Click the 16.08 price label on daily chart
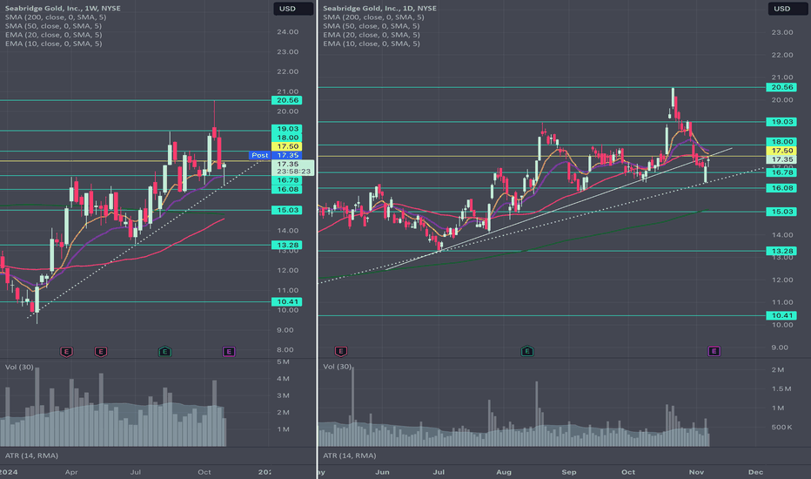This screenshot has width=811, height=479. pos(781,188)
